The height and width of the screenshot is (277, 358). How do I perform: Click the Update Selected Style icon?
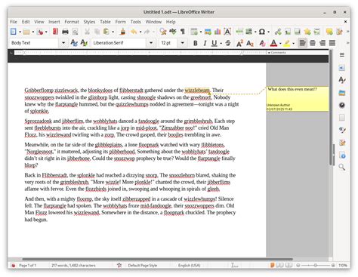(x=74, y=43)
